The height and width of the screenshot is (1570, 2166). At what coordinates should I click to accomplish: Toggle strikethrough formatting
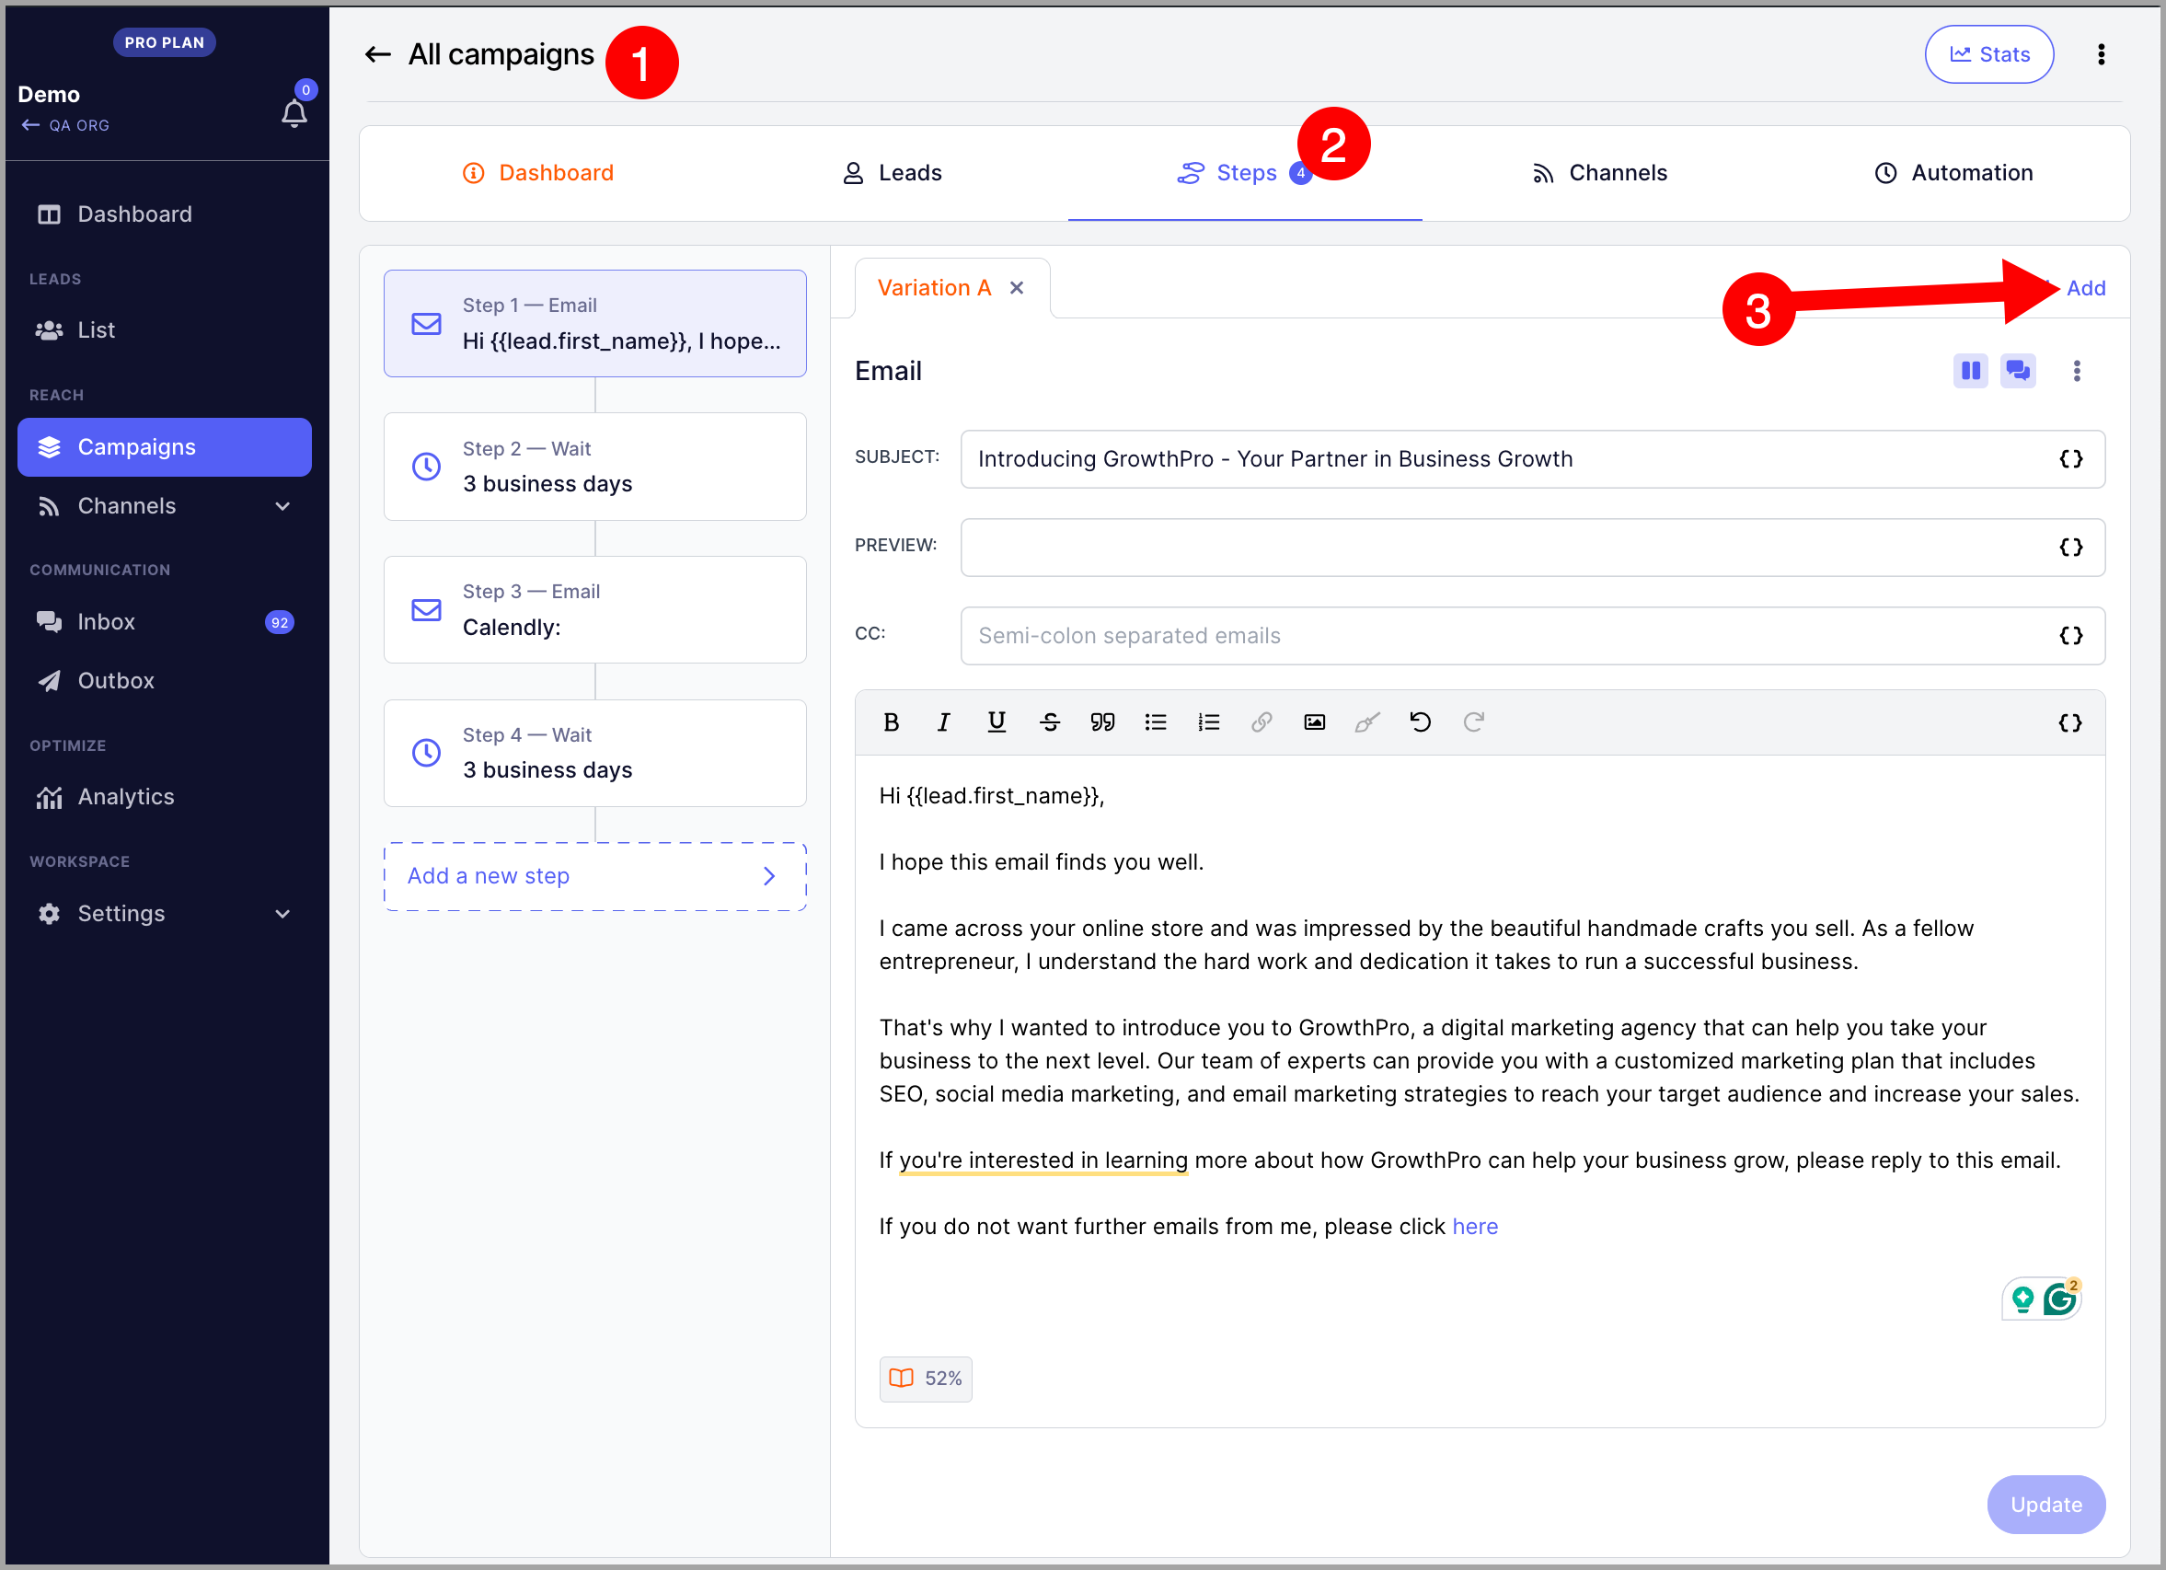pyautogui.click(x=1050, y=723)
